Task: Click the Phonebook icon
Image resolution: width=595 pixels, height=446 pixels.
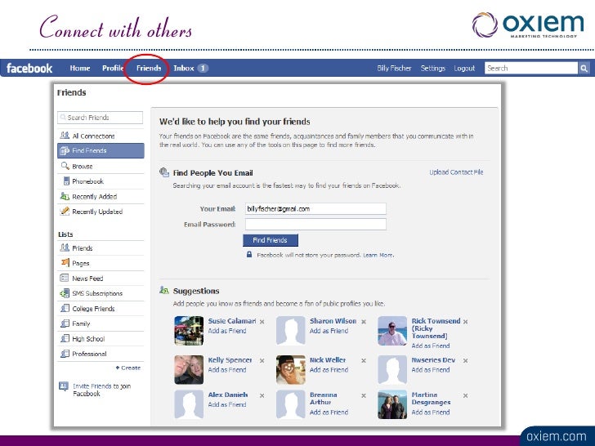Action: pos(66,181)
